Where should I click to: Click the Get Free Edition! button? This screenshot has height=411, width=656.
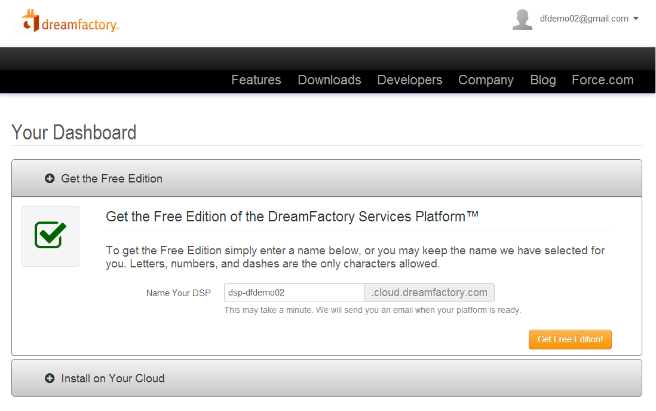[x=570, y=339]
